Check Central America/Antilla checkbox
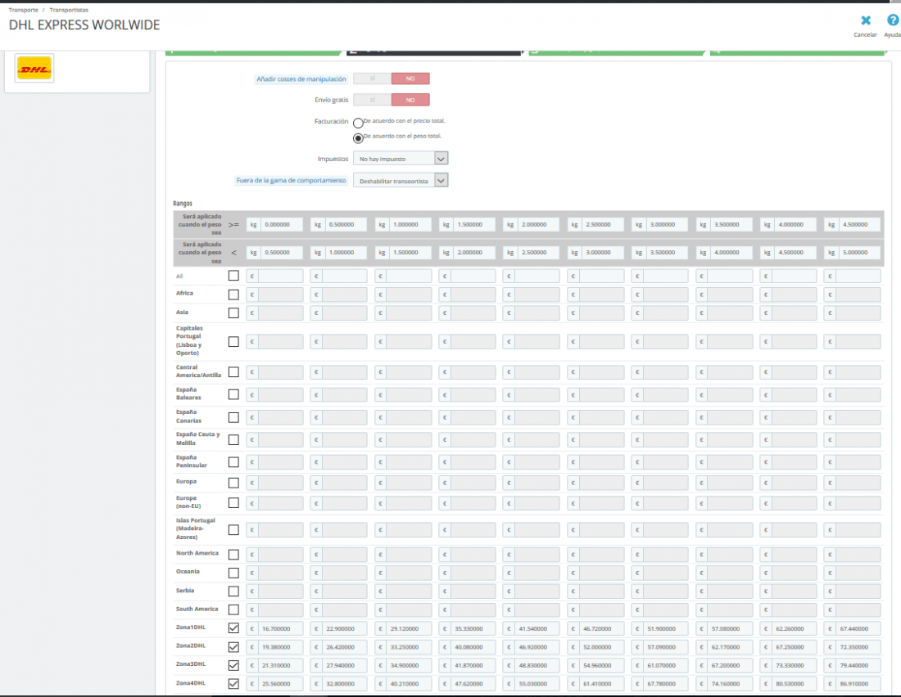Screen dimensions: 901x697 pos(233,372)
